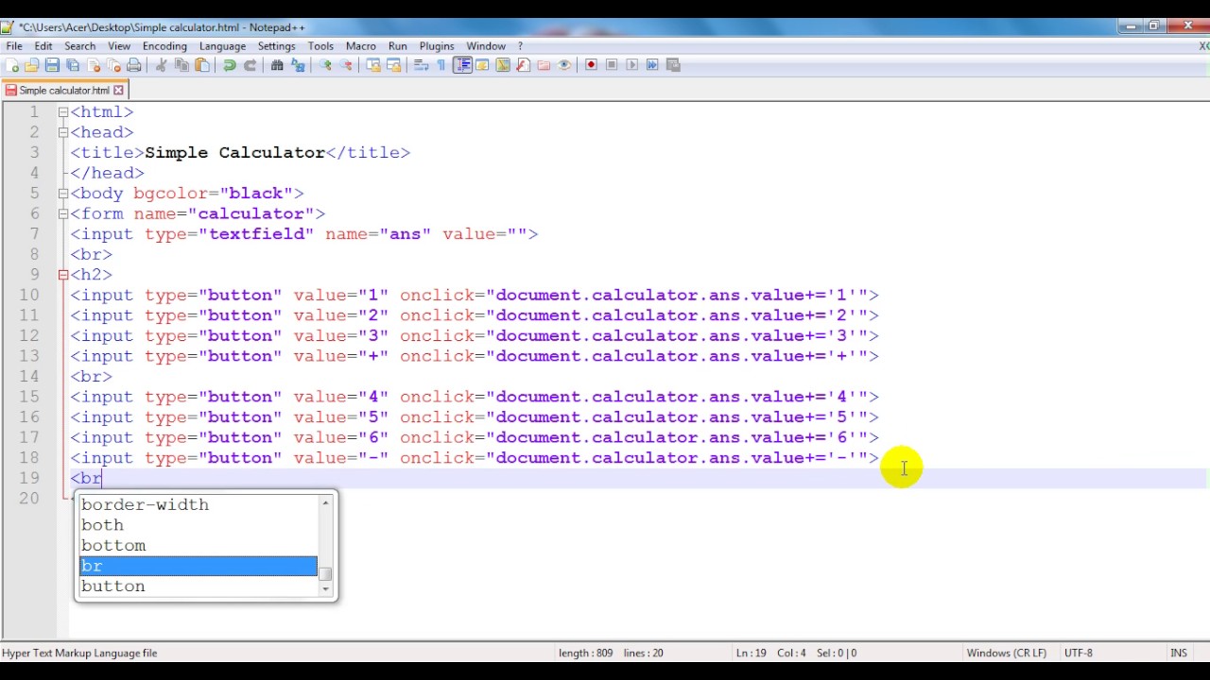Screen dimensions: 1210x680
Task: Open the Document Map icon
Action: click(x=503, y=65)
